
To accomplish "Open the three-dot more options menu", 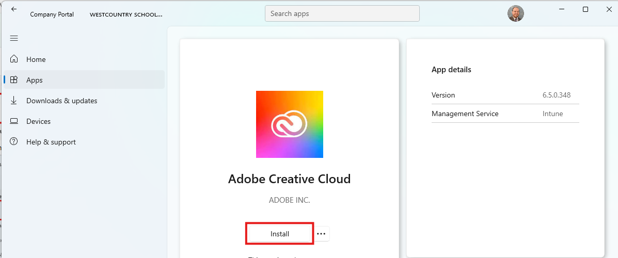I will click(x=321, y=234).
